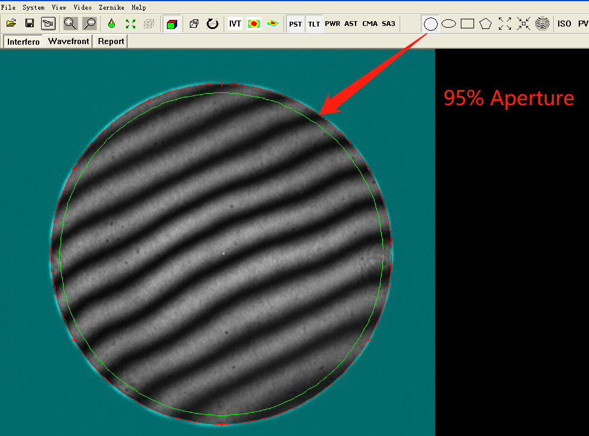The width and height of the screenshot is (589, 436).
Task: Click the greyed wireframe cube icon
Action: (x=149, y=24)
